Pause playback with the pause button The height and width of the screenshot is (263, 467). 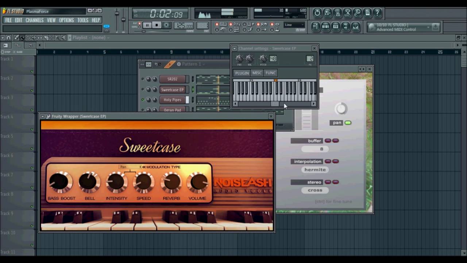click(147, 25)
